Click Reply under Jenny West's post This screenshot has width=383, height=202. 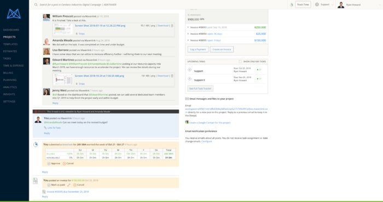[55, 103]
